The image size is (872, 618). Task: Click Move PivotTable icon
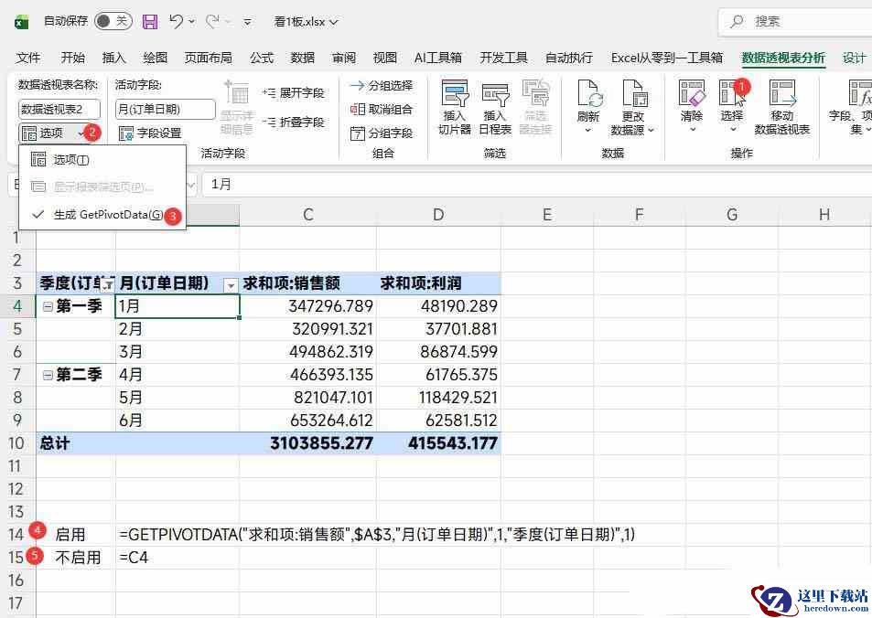[781, 97]
